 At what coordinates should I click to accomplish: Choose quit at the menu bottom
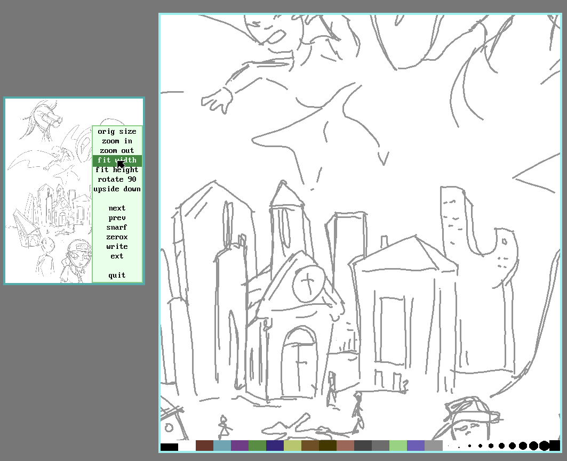pyautogui.click(x=117, y=276)
